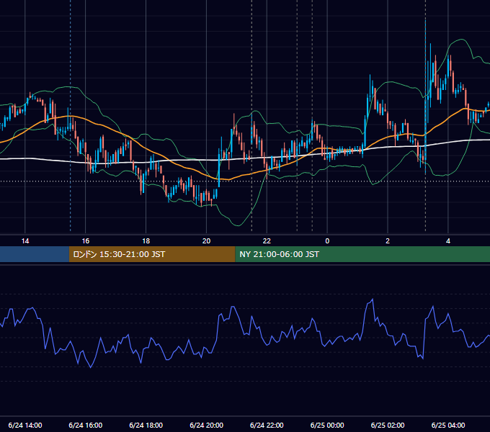490x432 pixels.
Task: Select the NY 21:00-06:00 JST session band
Action: (x=362, y=254)
